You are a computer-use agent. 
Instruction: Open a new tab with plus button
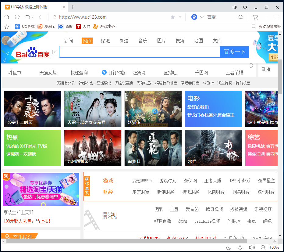click(x=73, y=7)
